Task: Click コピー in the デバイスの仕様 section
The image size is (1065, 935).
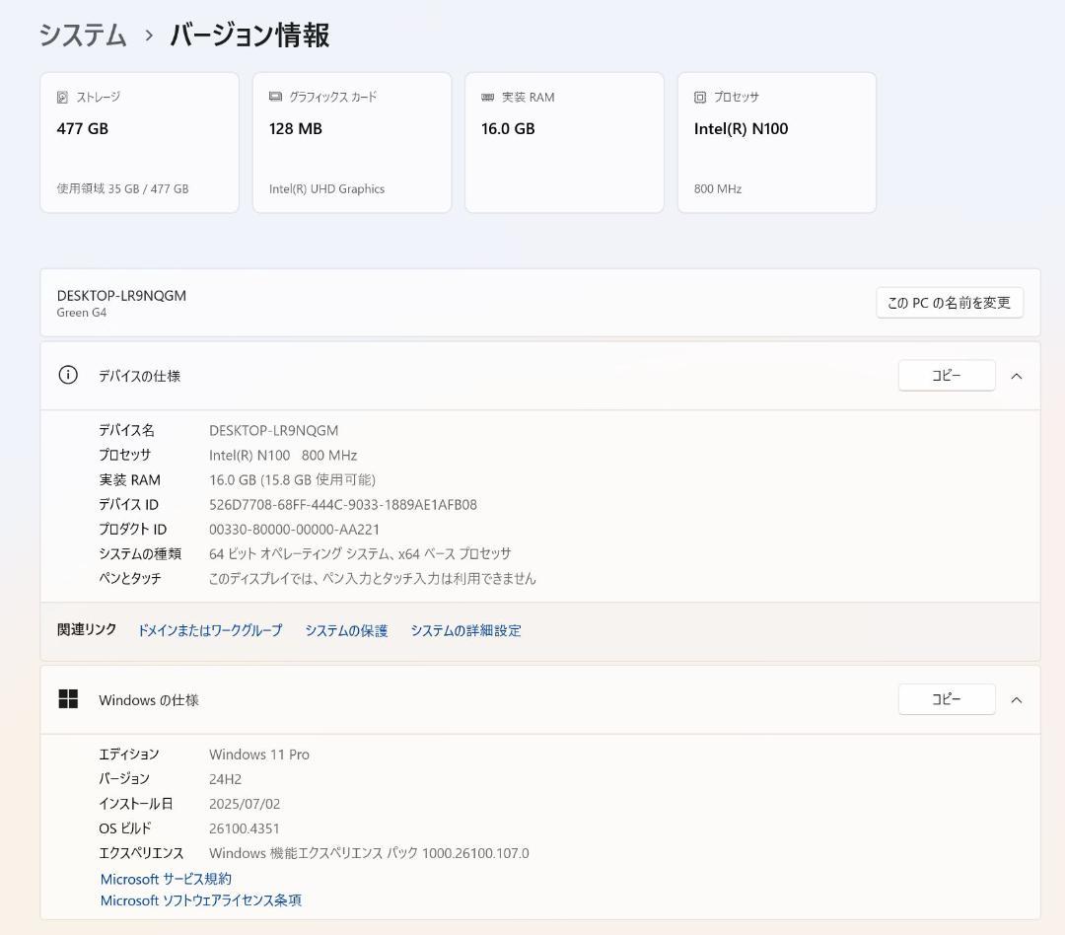Action: tap(946, 375)
